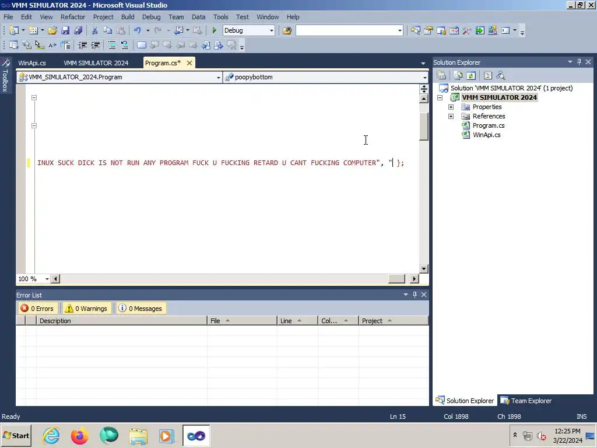The width and height of the screenshot is (597, 448).
Task: Toggle auto-hide pin on Error List panel
Action: click(x=415, y=295)
